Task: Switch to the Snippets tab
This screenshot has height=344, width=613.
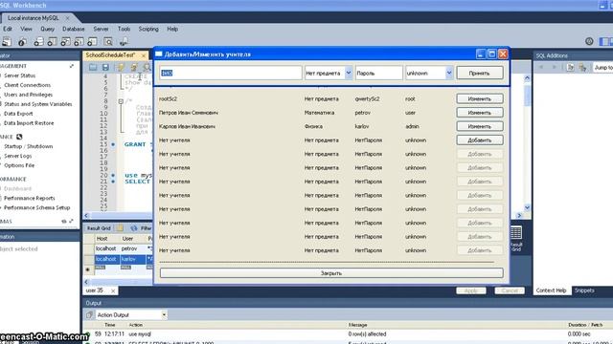Action: pos(584,290)
